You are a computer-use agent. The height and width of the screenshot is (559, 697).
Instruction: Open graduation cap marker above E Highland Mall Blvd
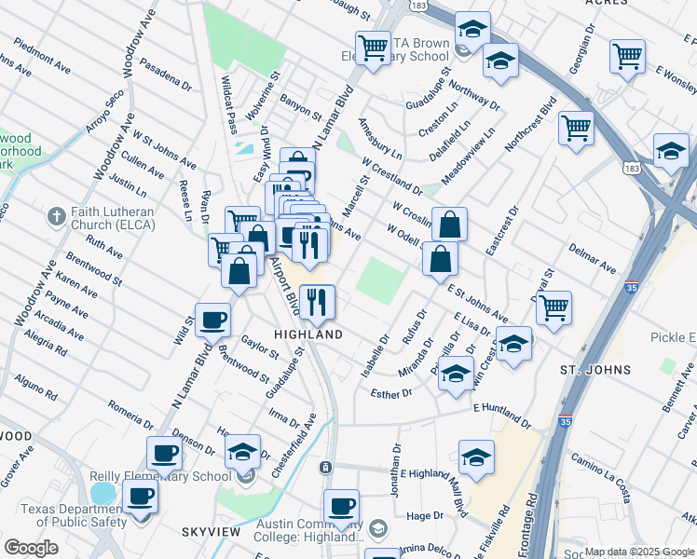point(476,457)
